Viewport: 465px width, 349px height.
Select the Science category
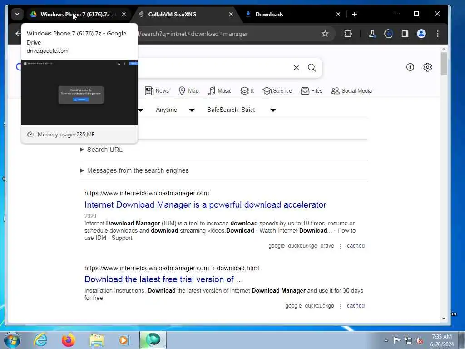[x=277, y=91]
